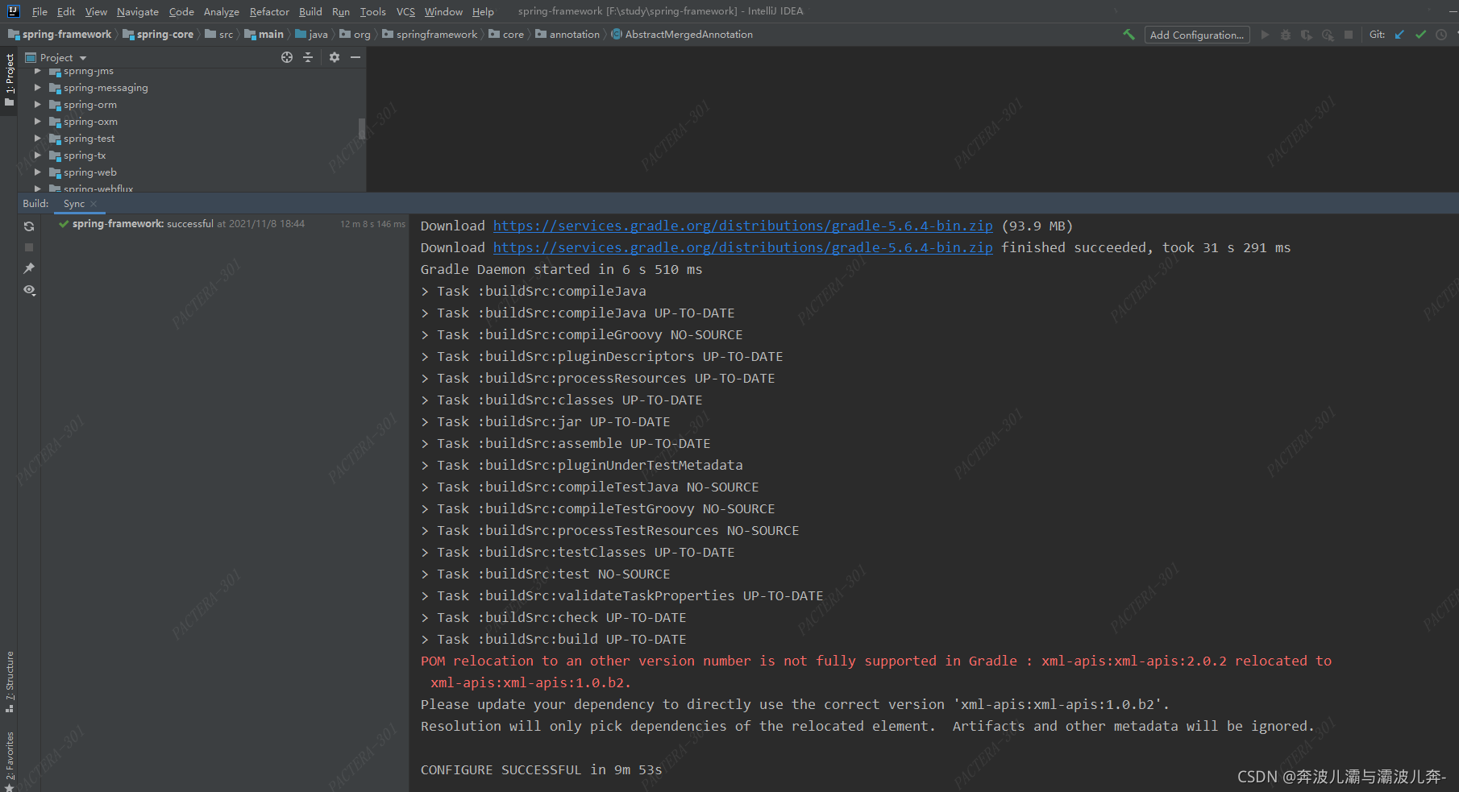This screenshot has width=1459, height=792.
Task: Hide the Project panel with minus icon
Action: [355, 57]
